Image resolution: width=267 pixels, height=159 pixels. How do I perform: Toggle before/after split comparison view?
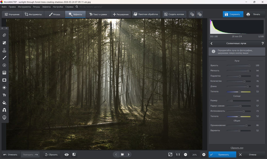[74, 154]
